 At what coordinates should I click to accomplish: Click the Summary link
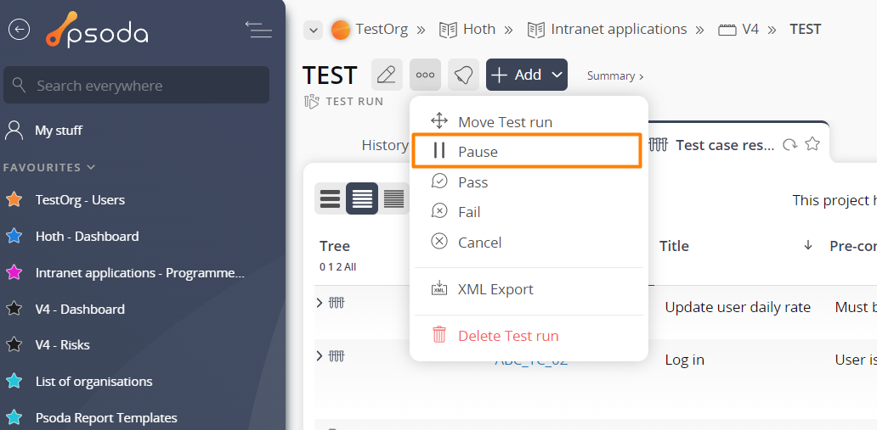click(614, 76)
